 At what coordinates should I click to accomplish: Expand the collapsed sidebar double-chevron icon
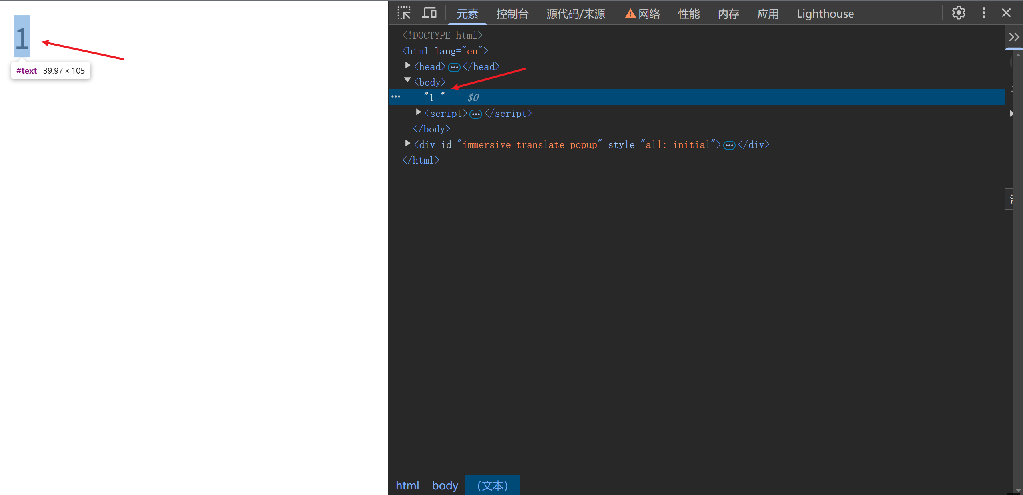pos(1014,37)
